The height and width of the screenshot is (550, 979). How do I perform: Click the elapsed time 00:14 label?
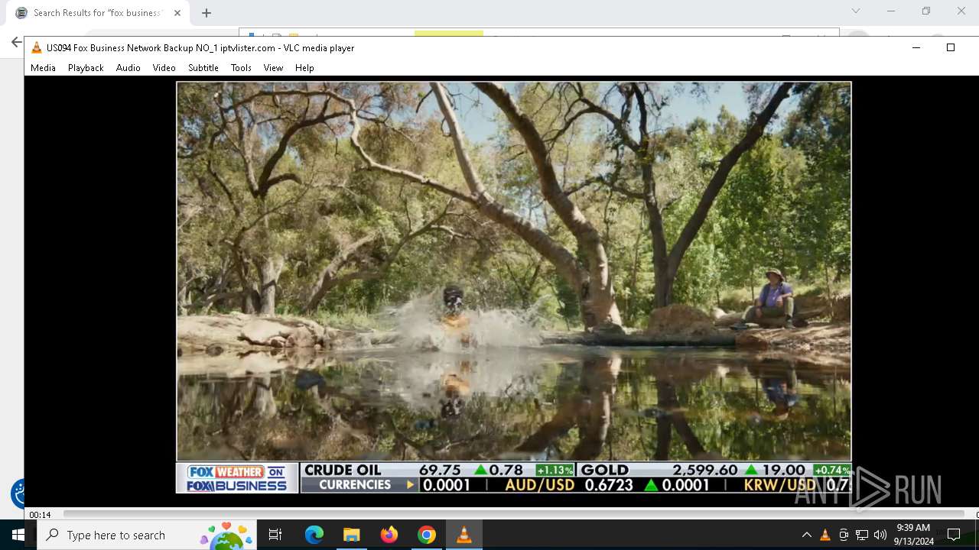40,515
